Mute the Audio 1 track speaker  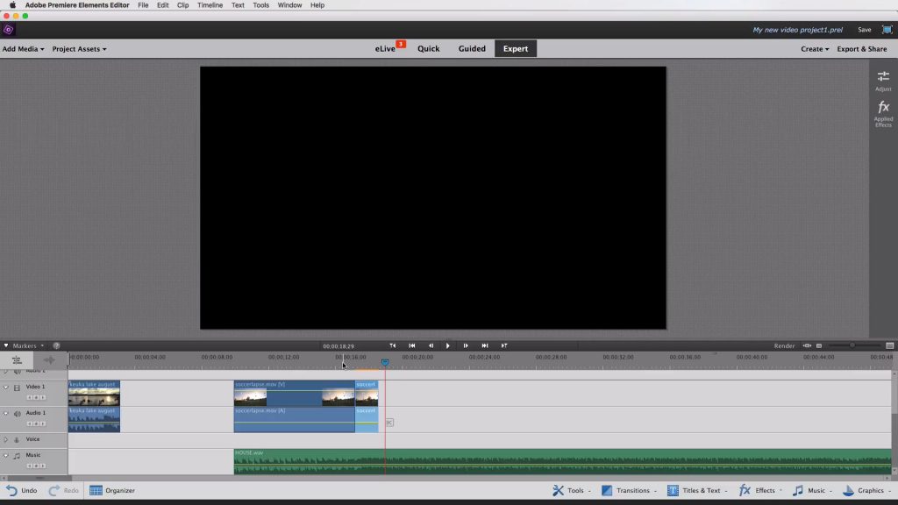pyautogui.click(x=18, y=414)
